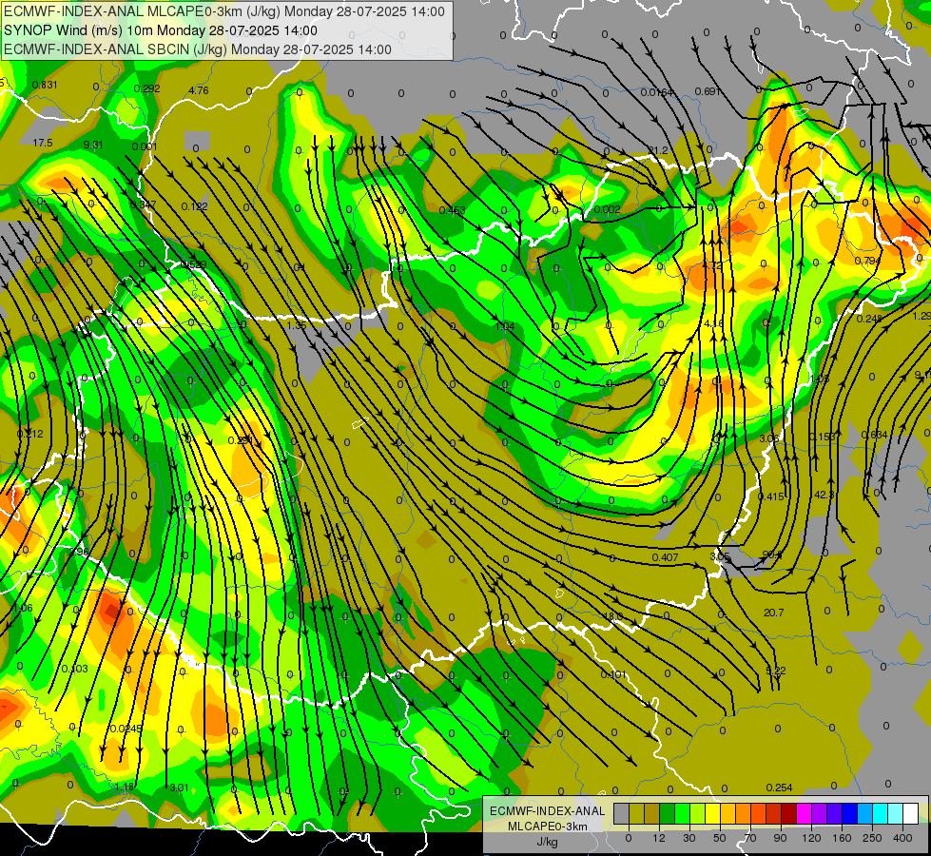Select the dark red legend swatch
Image resolution: width=931 pixels, height=856 pixels.
pyautogui.click(x=789, y=813)
